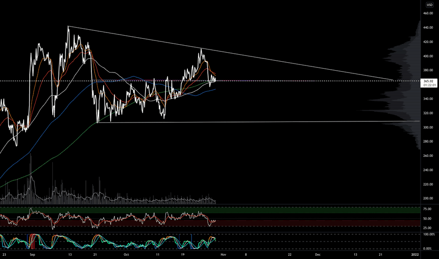Click the Dec date label

point(317,254)
